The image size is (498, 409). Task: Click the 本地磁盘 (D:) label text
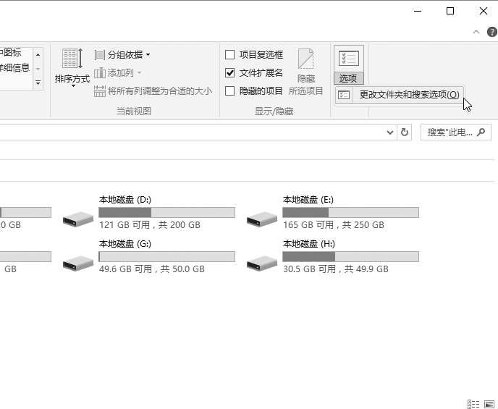tap(125, 200)
